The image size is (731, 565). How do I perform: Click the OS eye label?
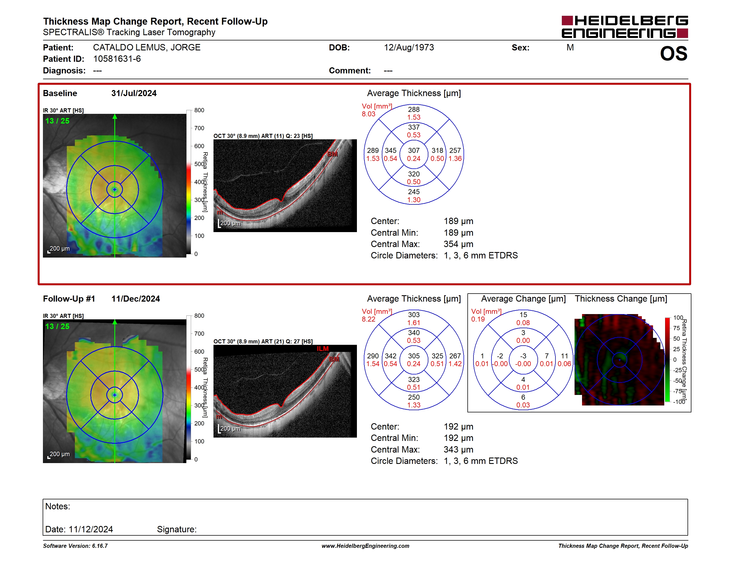pos(673,53)
